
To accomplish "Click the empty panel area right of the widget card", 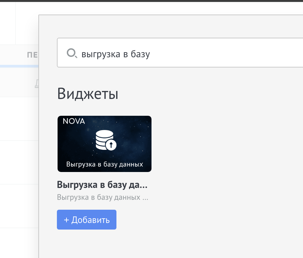I will pyautogui.click(x=225, y=149).
